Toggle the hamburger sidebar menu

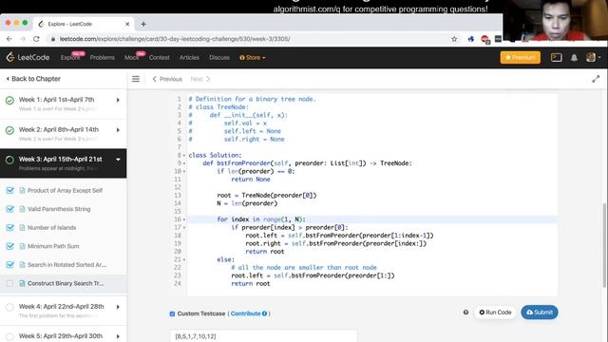pos(136,79)
